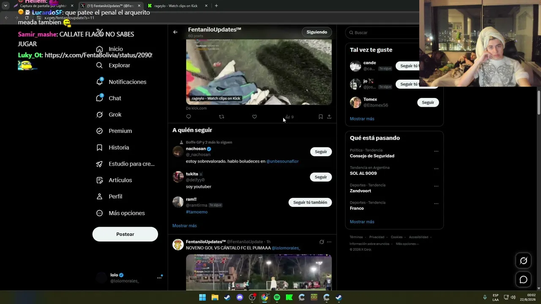
Task: Click Grok icon on NOVENO GOL post
Action: point(322,242)
